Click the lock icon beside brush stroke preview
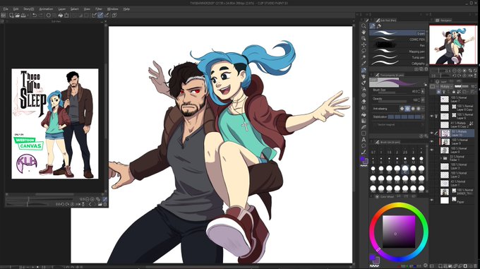The height and width of the screenshot is (269, 480). [425, 85]
